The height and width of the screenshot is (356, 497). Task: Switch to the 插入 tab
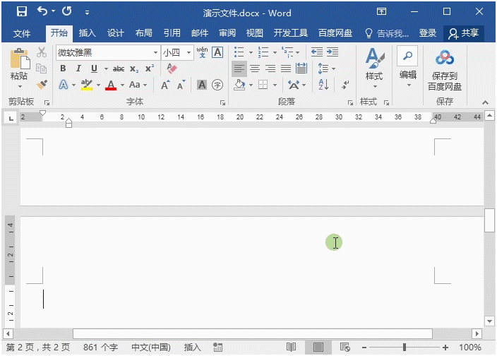point(87,33)
